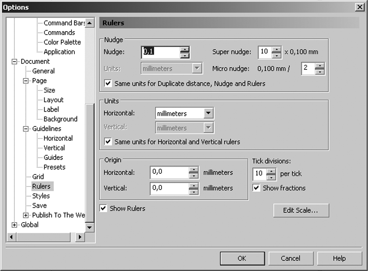The image size is (368, 271).
Task: Decrease Origin Horizontal with down arrow
Action: click(x=194, y=176)
